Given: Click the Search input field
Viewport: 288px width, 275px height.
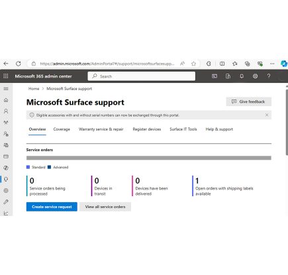Looking at the screenshot, I should pyautogui.click(x=142, y=76).
